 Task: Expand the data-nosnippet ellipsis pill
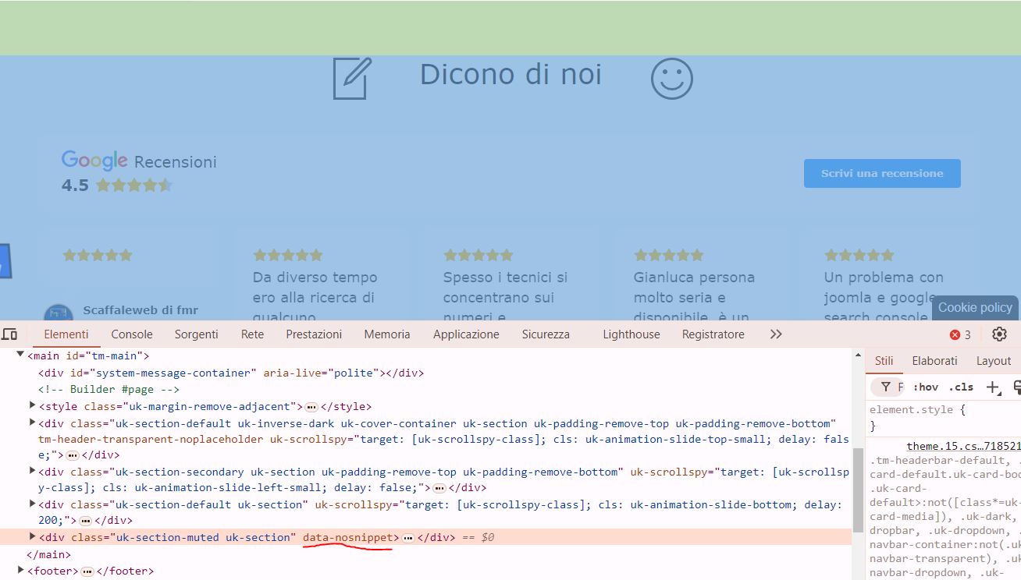[407, 537]
